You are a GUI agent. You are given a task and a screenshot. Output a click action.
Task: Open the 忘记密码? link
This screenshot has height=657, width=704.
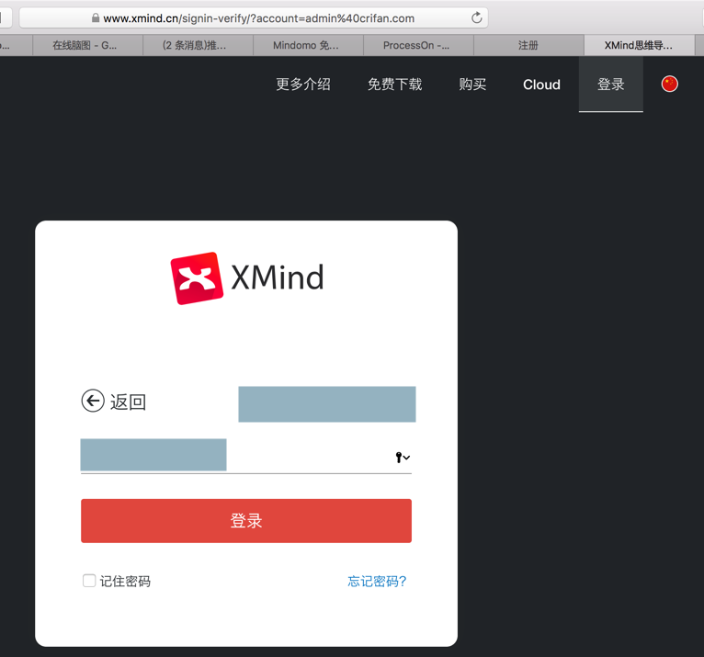tap(377, 581)
